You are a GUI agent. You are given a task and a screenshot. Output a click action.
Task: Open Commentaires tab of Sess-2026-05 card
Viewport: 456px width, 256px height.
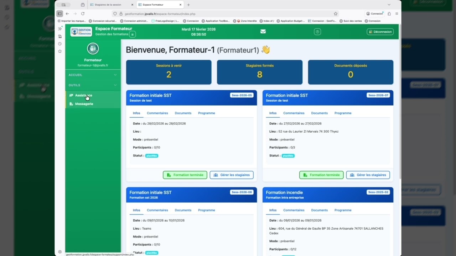coord(157,113)
